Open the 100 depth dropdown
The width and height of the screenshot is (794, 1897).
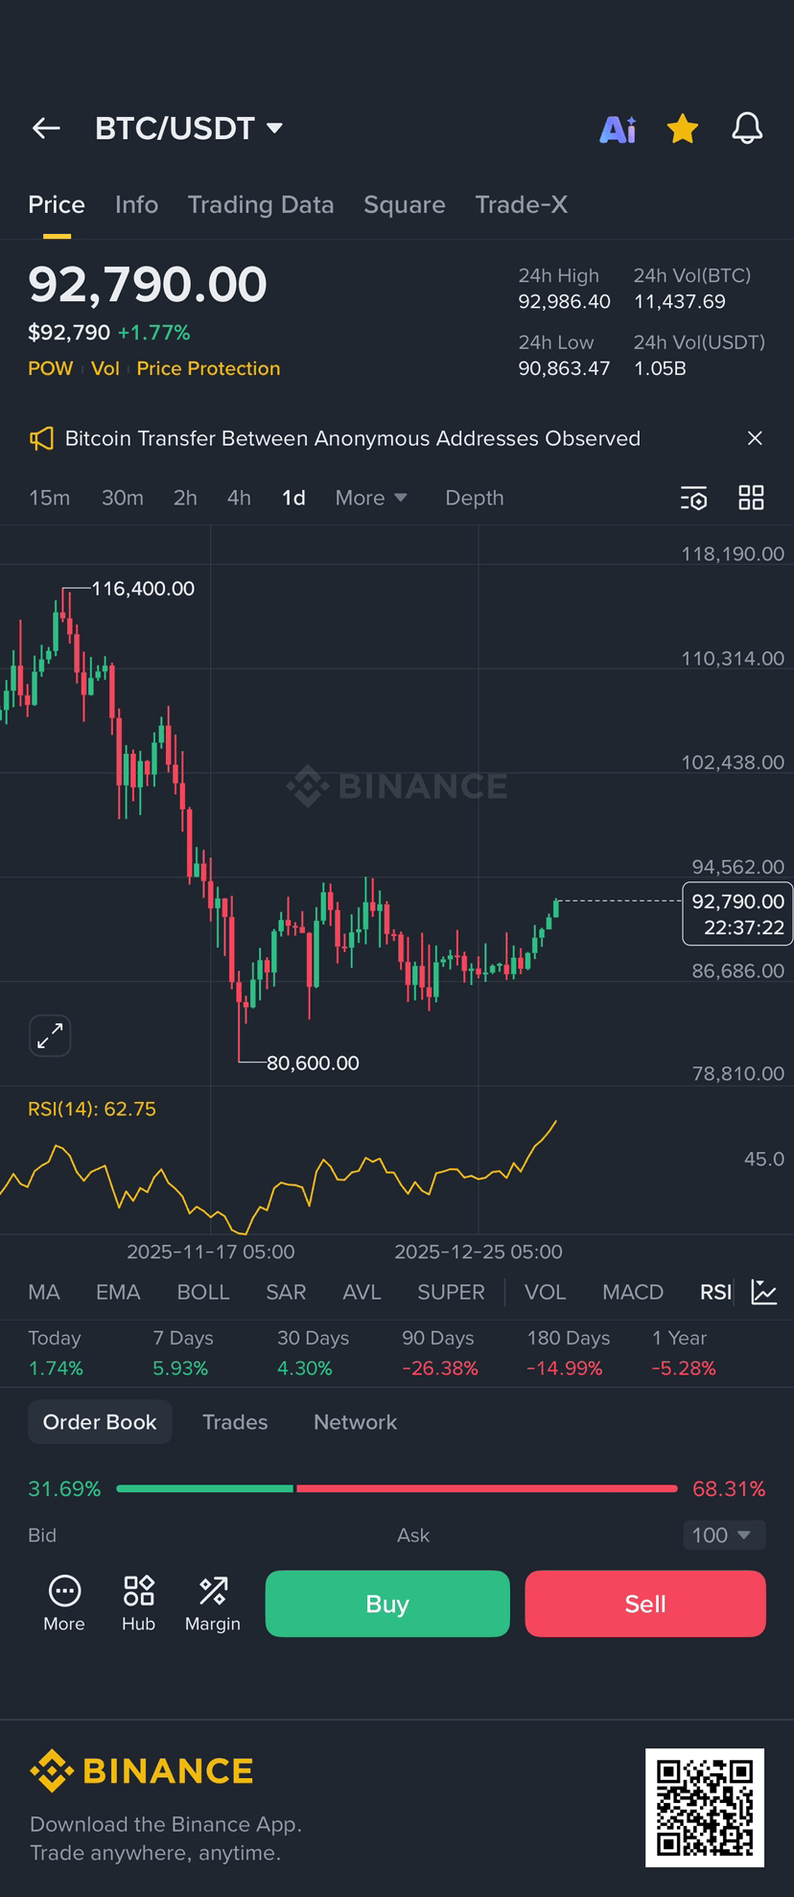pos(724,1534)
